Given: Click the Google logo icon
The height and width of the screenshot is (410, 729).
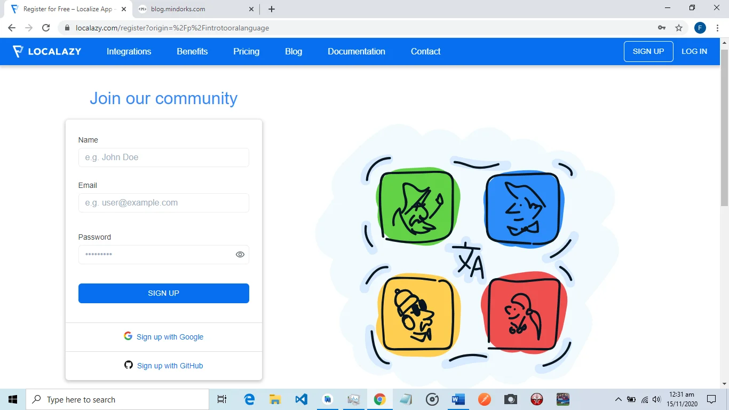Looking at the screenshot, I should 128,336.
